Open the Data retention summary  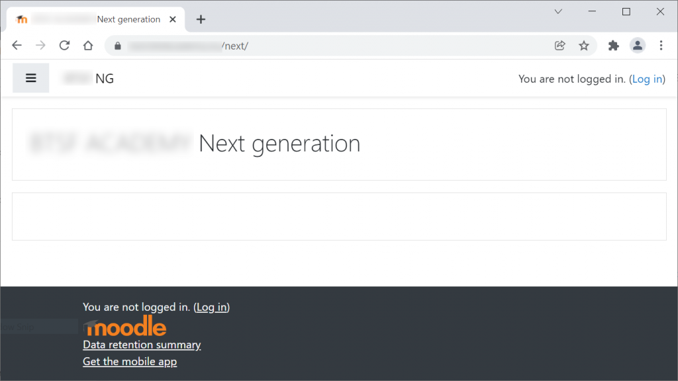tap(142, 345)
